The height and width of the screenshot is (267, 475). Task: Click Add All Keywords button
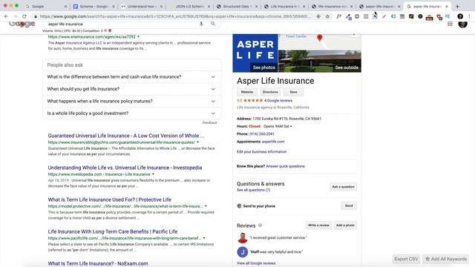[x=445, y=259]
